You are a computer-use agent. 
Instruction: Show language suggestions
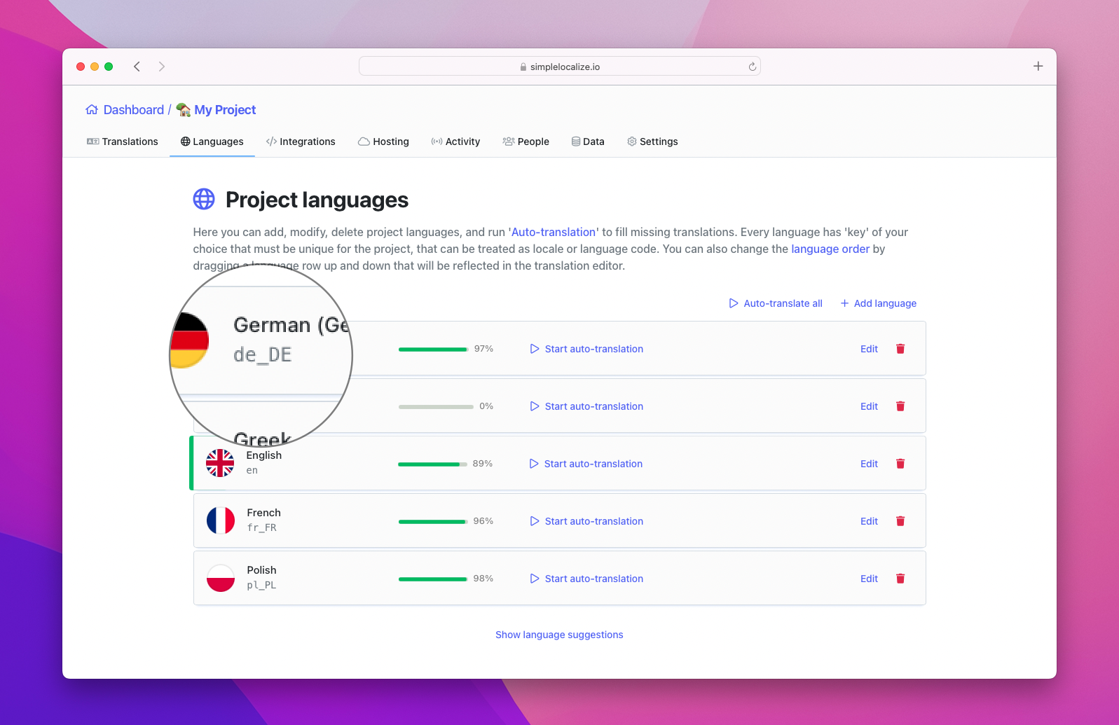(559, 635)
